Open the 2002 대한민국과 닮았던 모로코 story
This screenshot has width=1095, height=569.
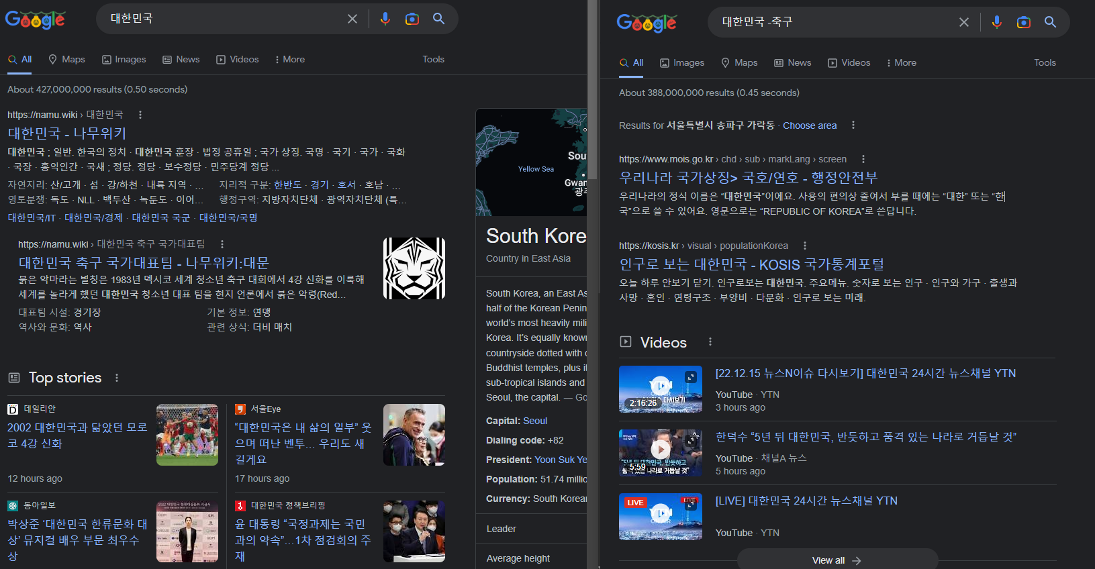tap(77, 435)
